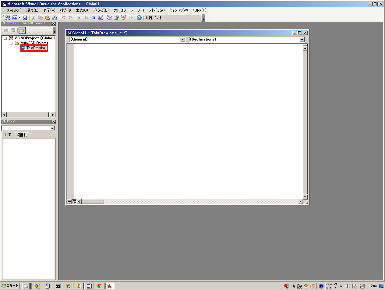
Task: Open the 実行(R) menu
Action: click(x=119, y=10)
